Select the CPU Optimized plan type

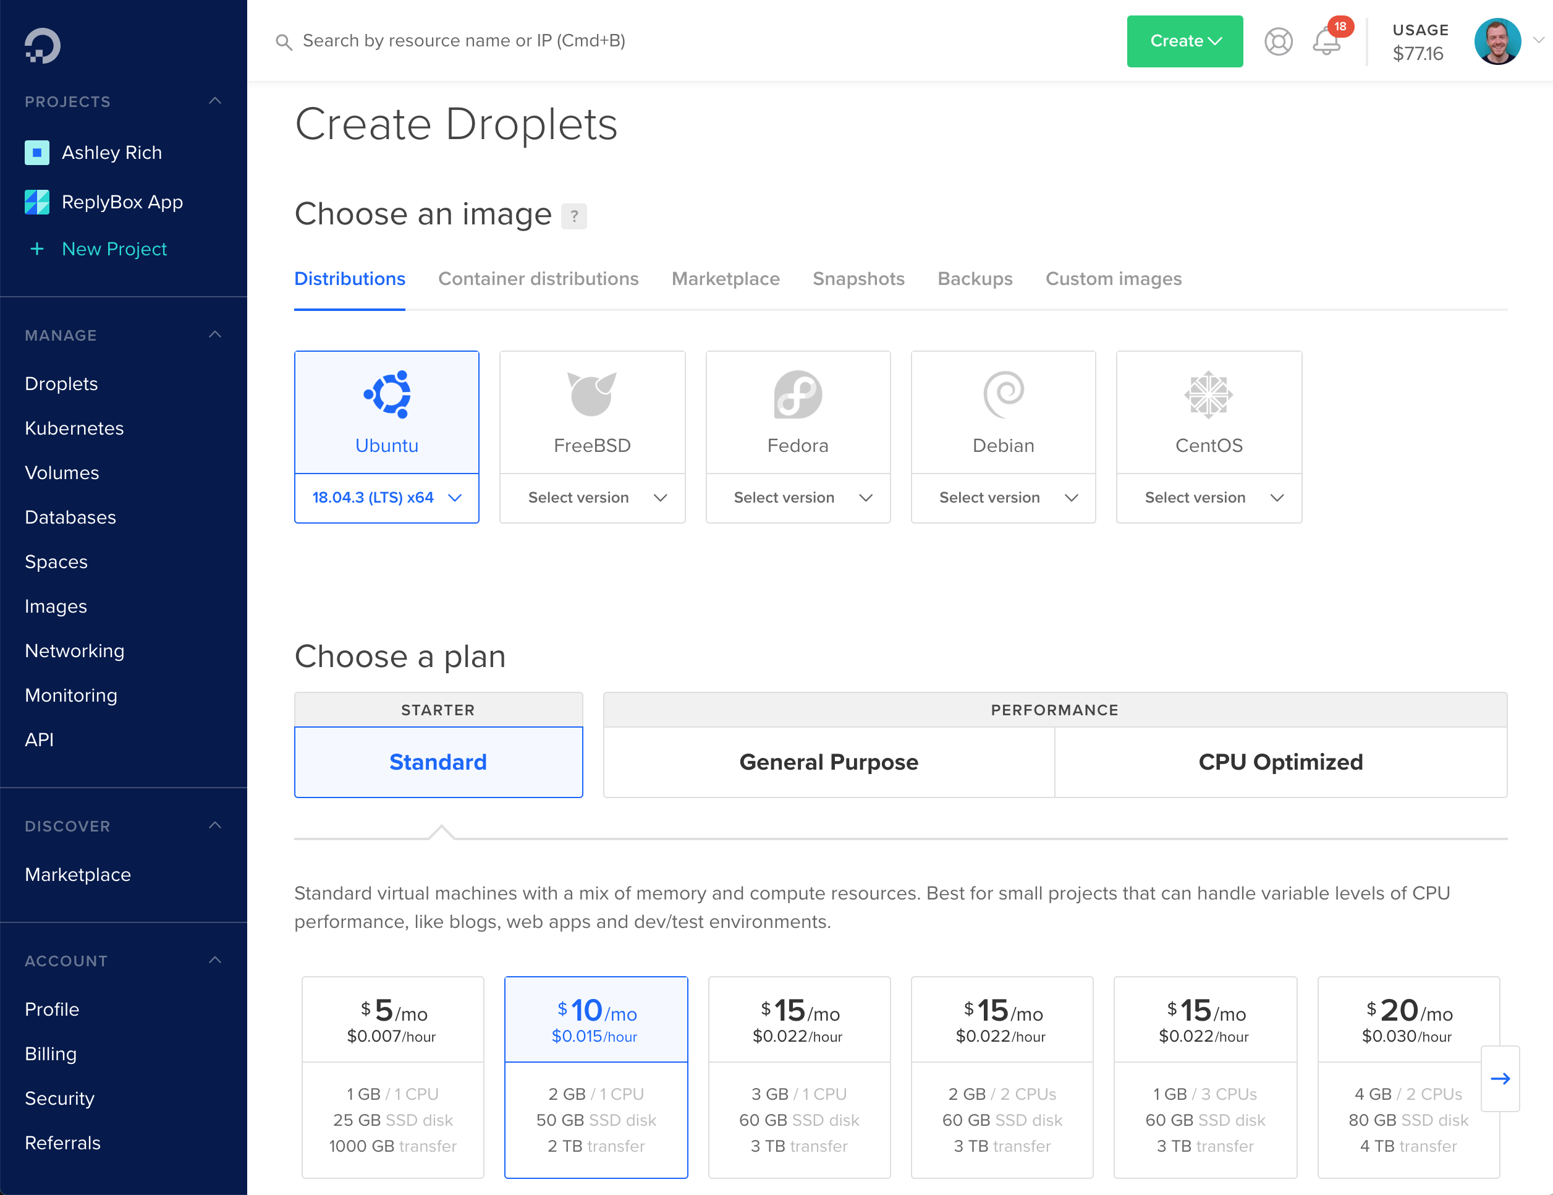(x=1280, y=762)
